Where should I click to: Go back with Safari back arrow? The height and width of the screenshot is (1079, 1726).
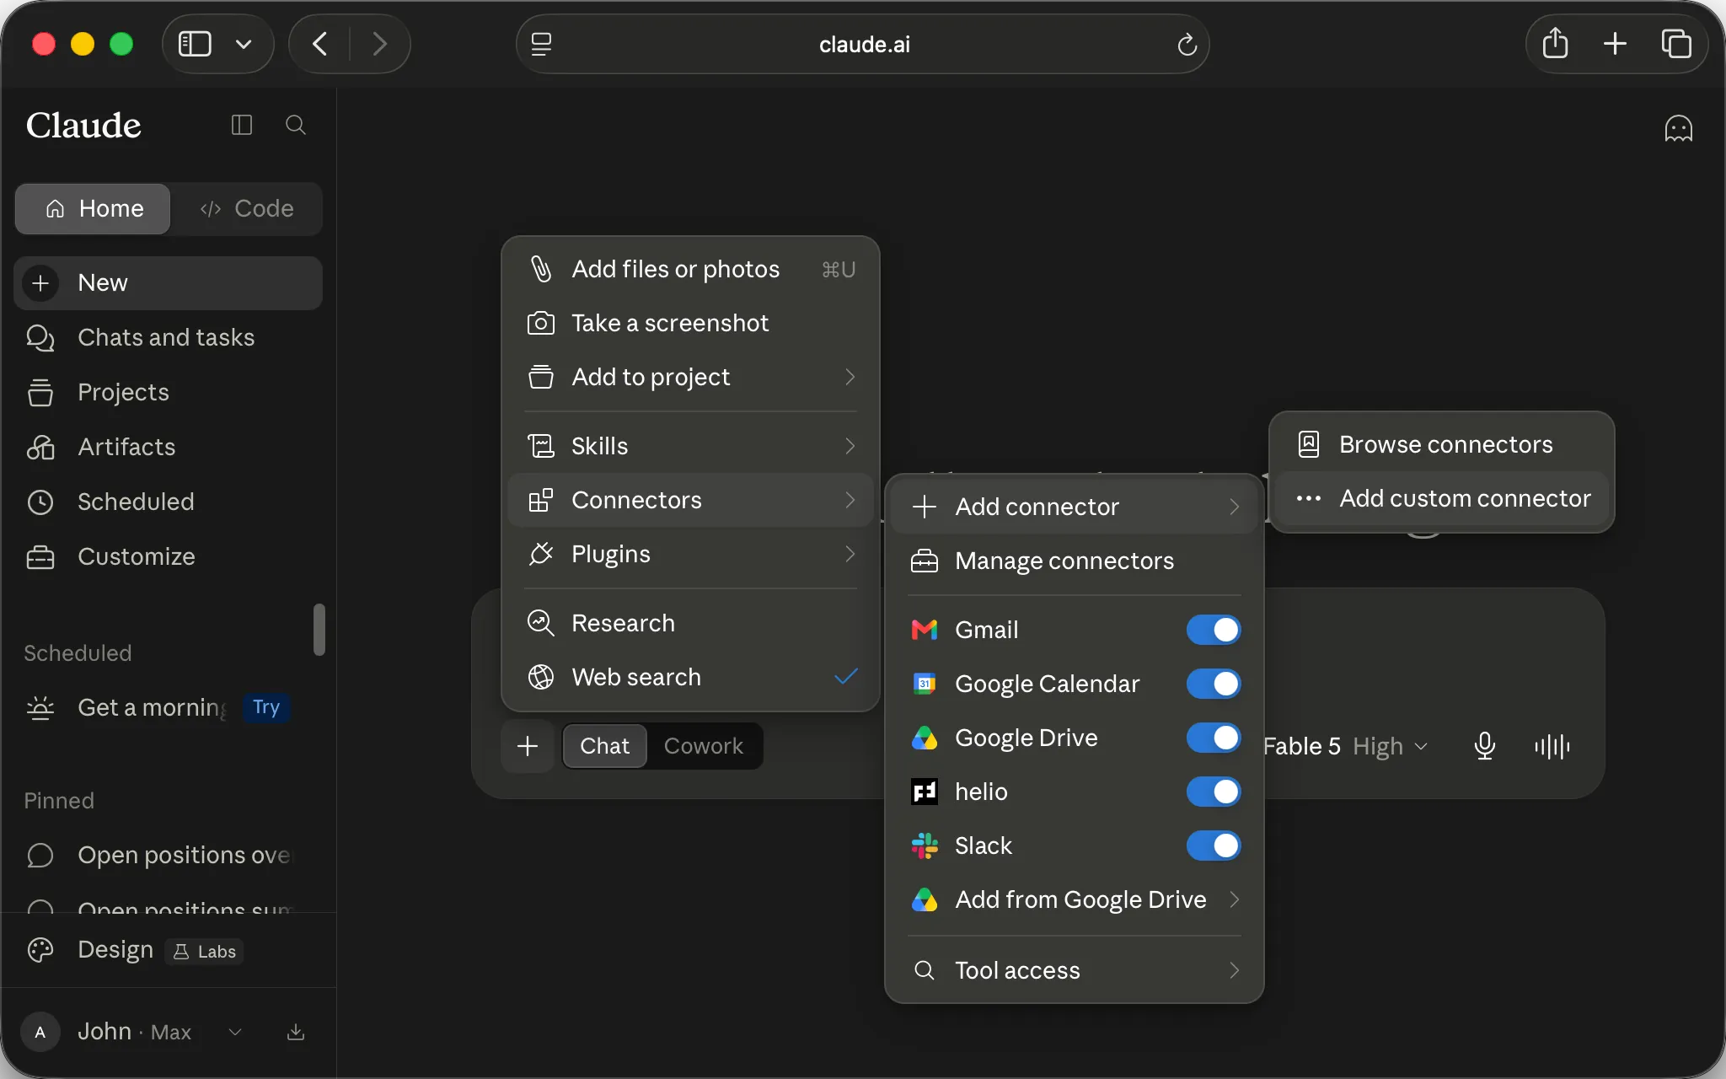(320, 44)
